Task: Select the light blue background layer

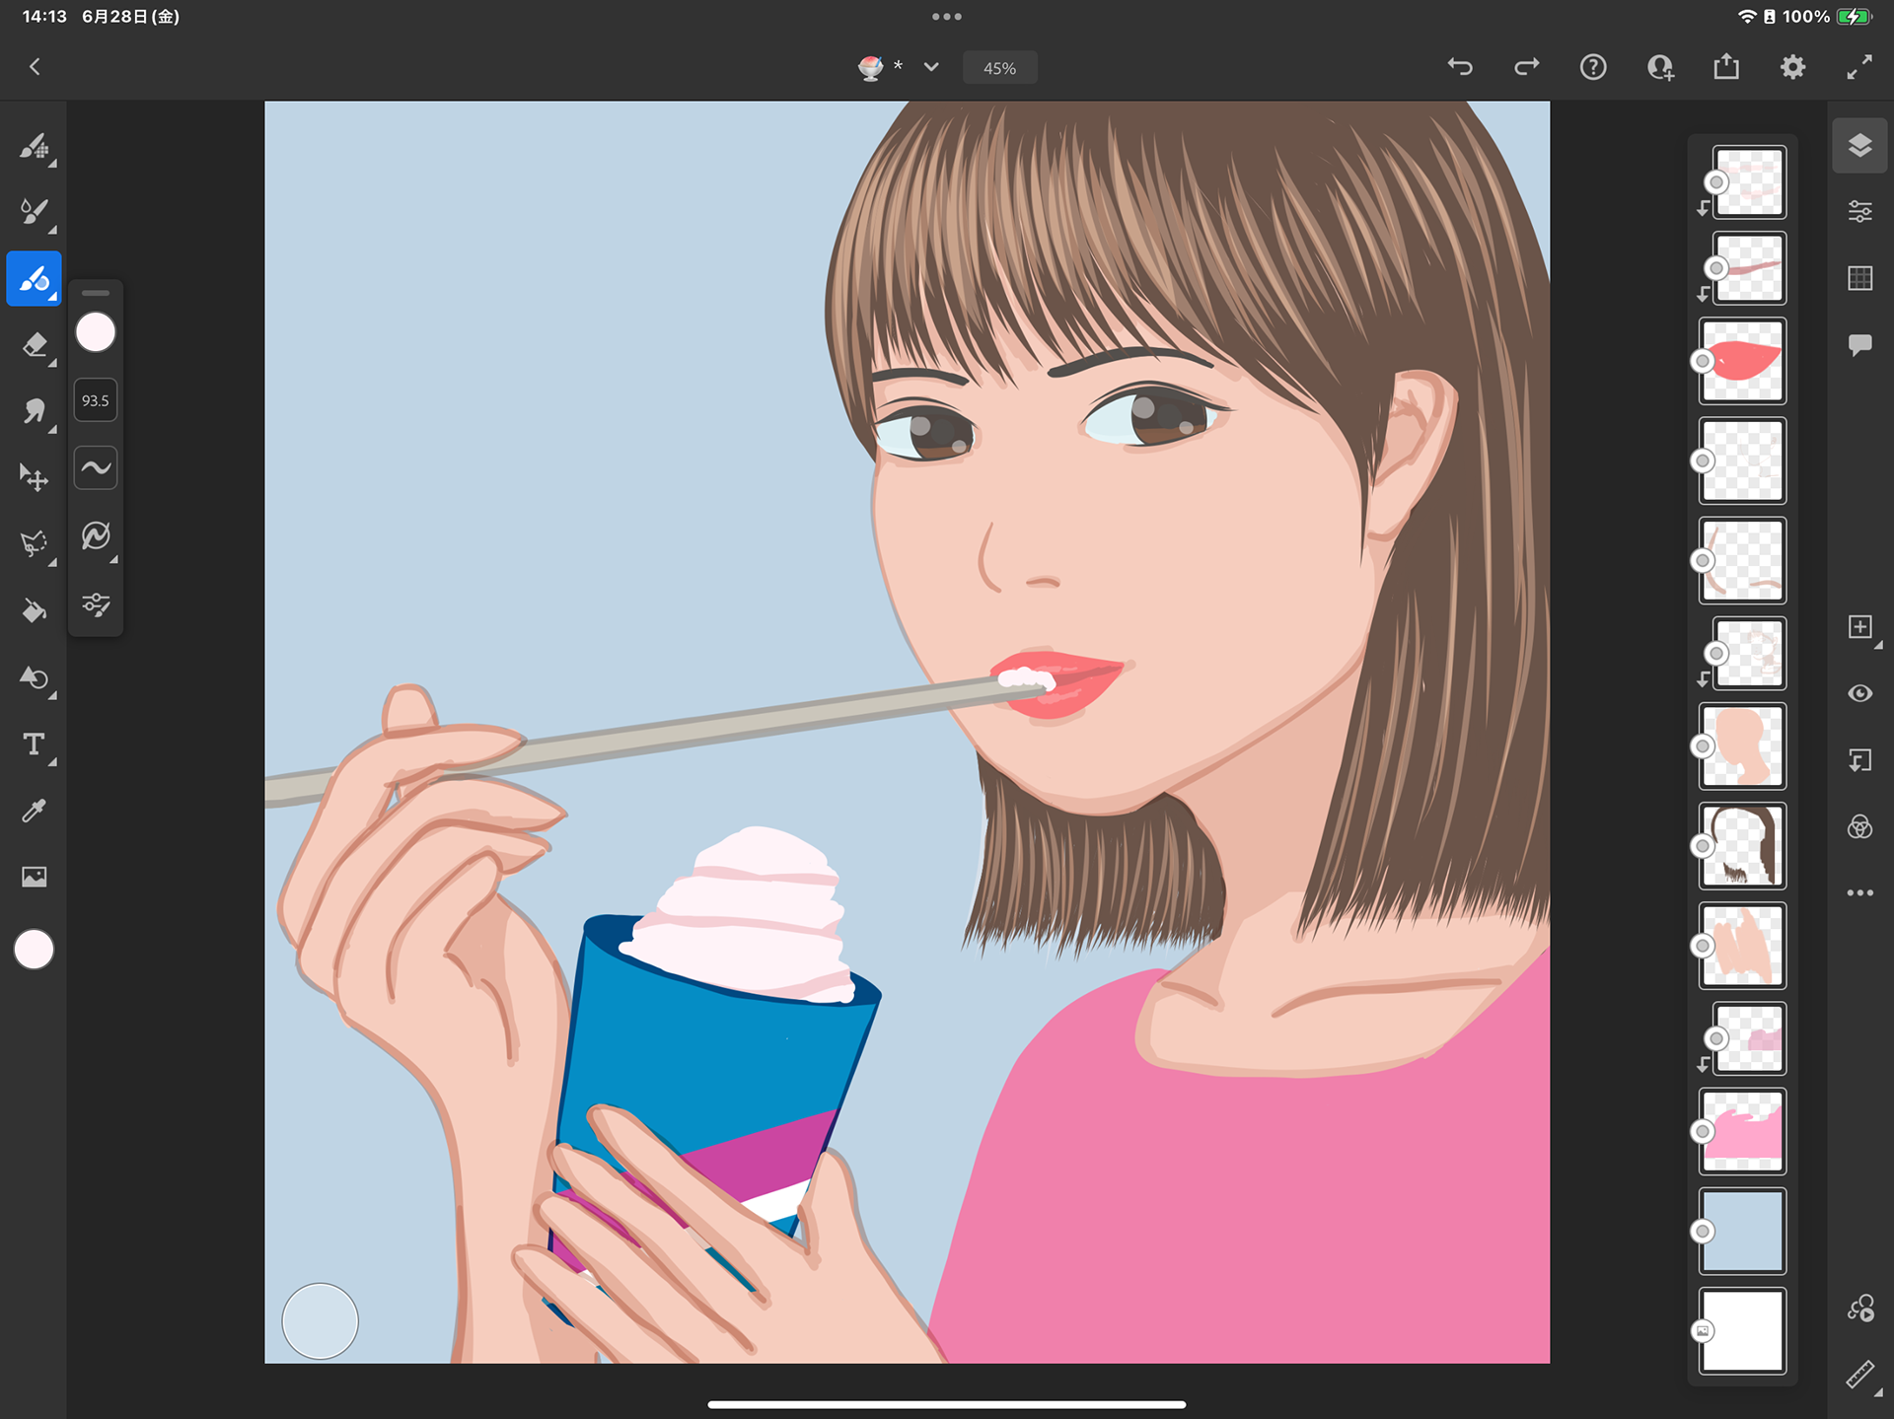Action: click(1742, 1231)
